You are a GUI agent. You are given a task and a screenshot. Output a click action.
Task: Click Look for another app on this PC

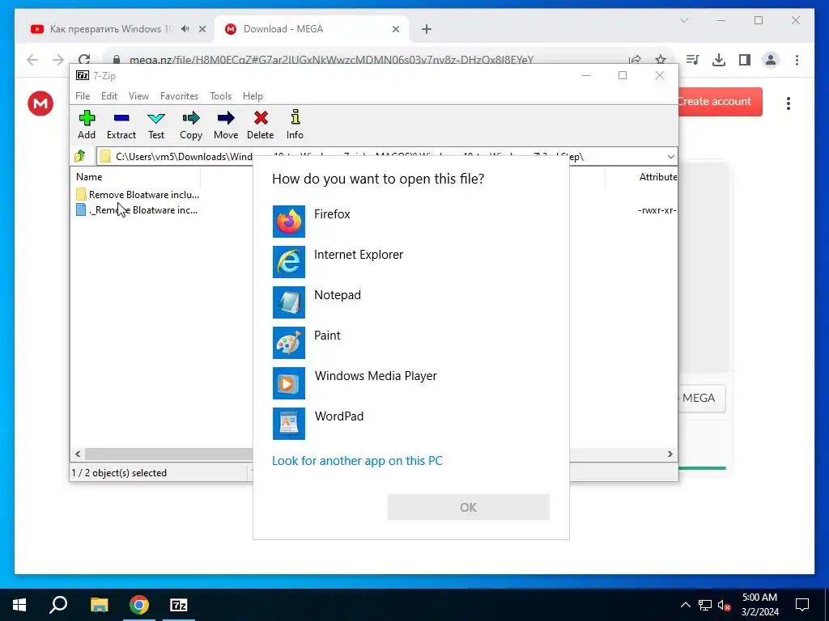click(x=357, y=460)
